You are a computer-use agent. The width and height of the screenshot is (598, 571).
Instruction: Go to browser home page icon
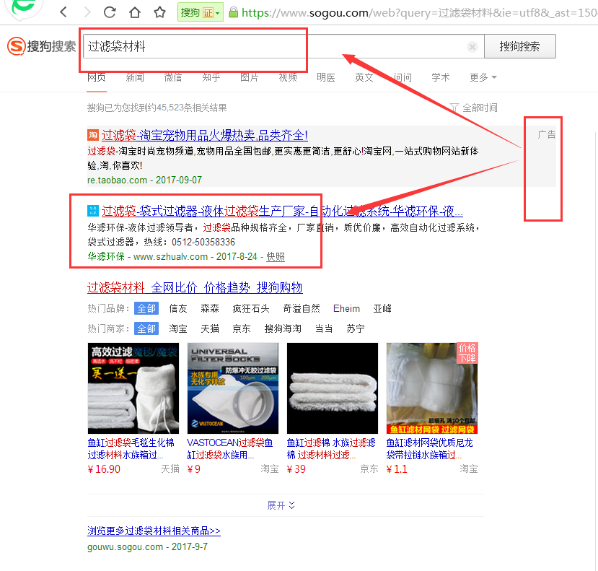pyautogui.click(x=134, y=13)
